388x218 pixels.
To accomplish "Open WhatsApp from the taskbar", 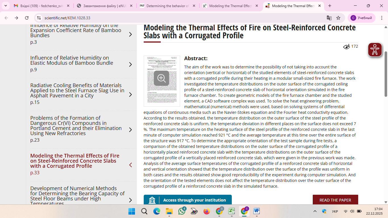I will 182,211.
